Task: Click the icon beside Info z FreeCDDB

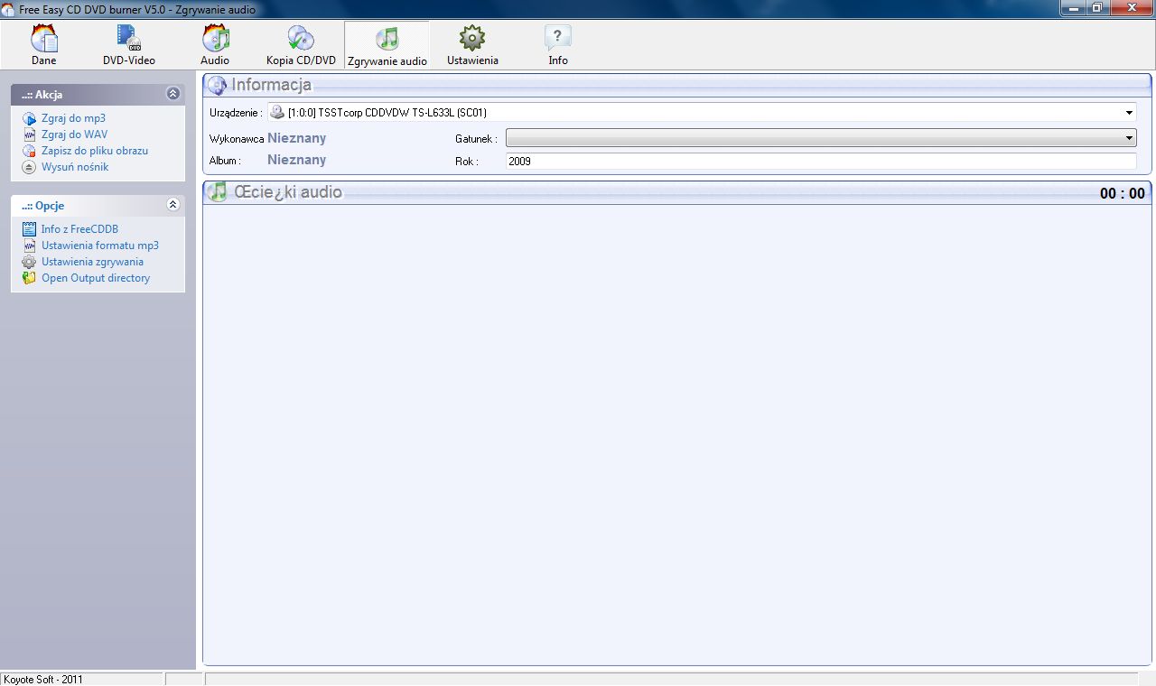Action: pos(29,229)
